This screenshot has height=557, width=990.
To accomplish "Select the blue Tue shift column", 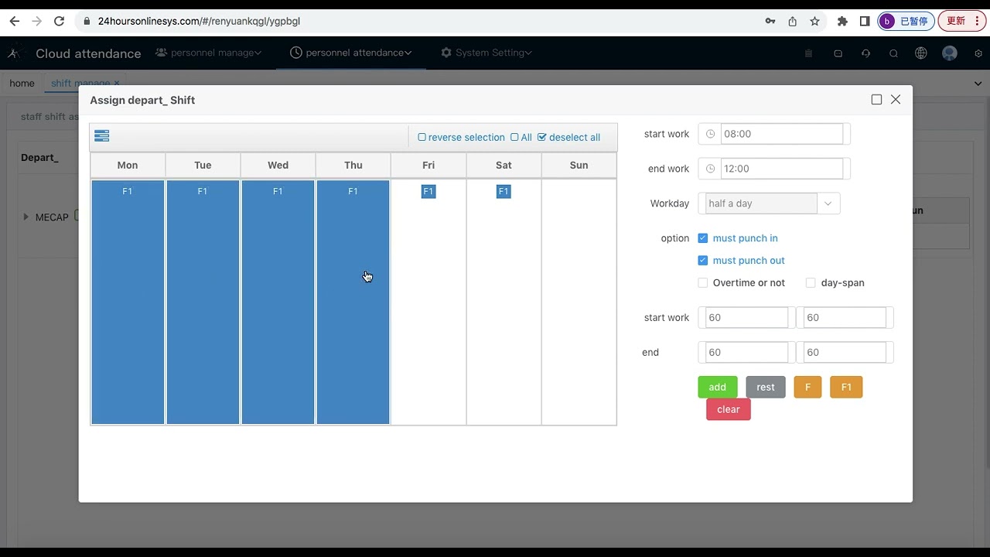I will 203,302.
